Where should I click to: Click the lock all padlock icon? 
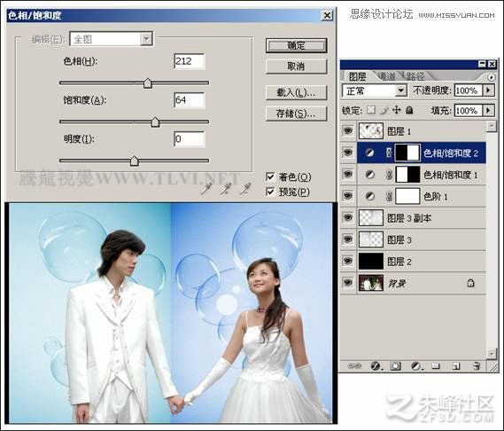click(409, 110)
